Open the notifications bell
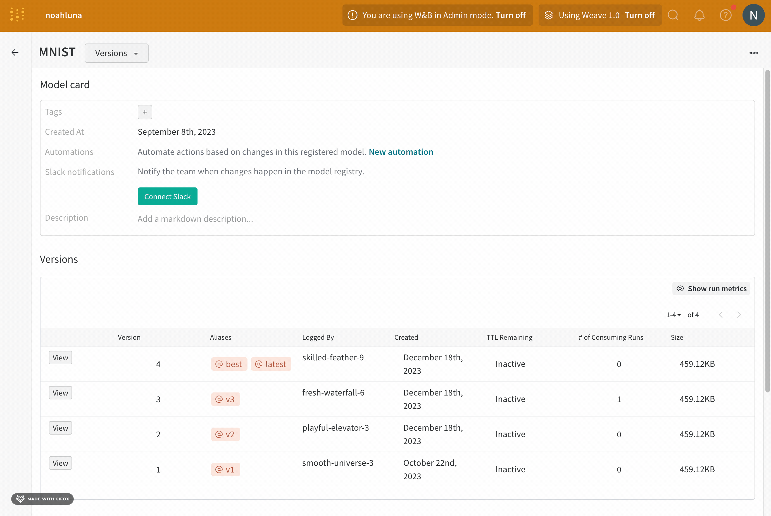This screenshot has width=771, height=516. pos(699,15)
